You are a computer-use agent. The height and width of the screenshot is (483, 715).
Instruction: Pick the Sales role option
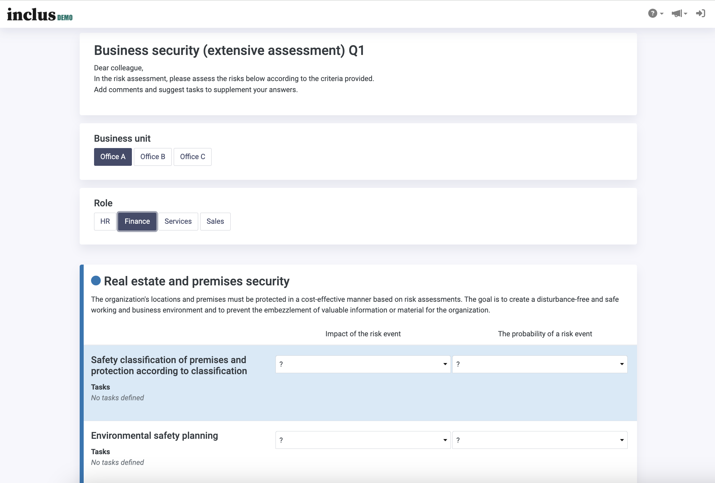215,221
